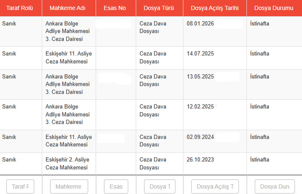
Task: Sort by Mahkeme Adı column header
Action: pos(67,8)
